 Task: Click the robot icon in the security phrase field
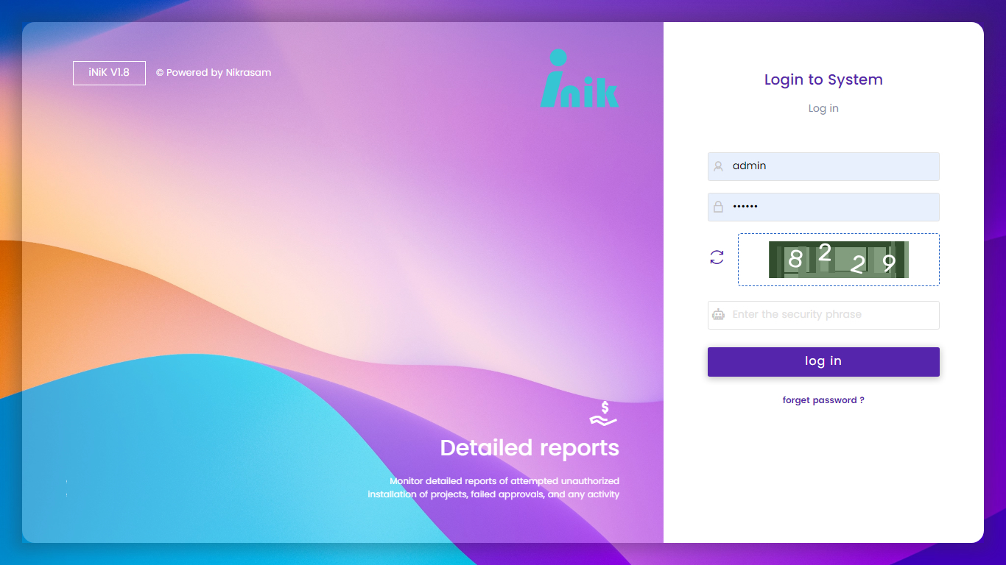click(719, 315)
